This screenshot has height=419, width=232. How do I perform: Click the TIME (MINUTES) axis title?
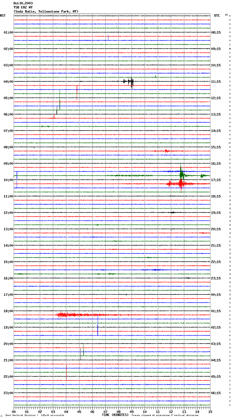[x=115, y=415]
